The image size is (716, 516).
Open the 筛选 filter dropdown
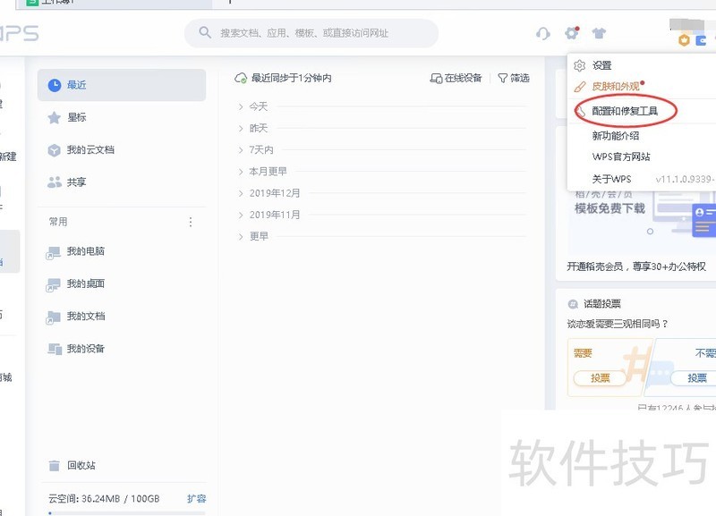(x=514, y=79)
